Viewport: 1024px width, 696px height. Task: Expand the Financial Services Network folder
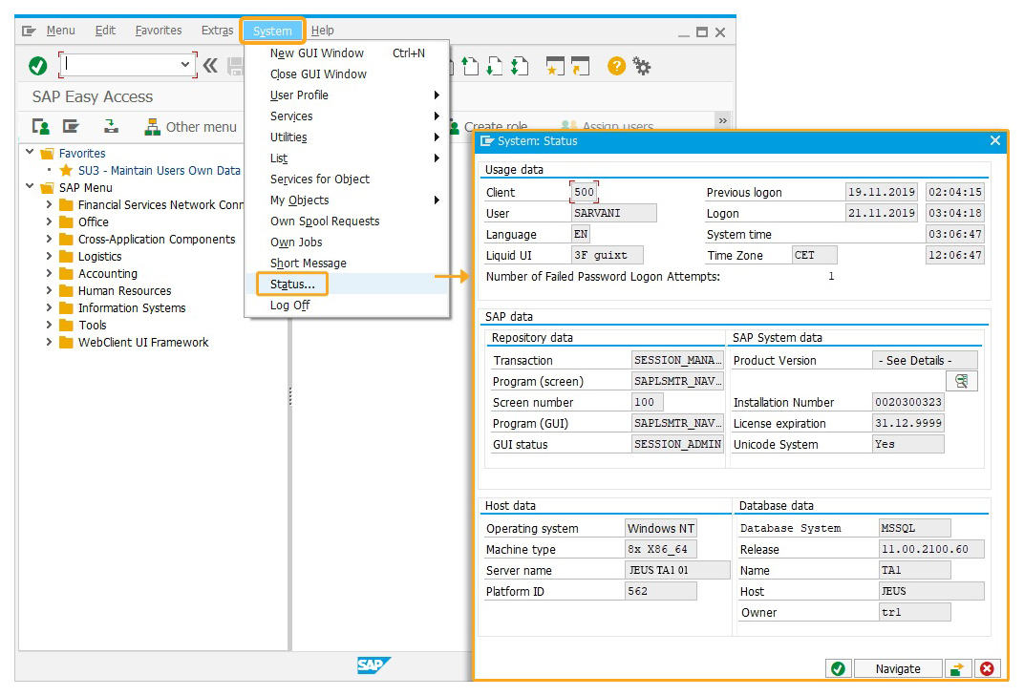click(x=49, y=204)
